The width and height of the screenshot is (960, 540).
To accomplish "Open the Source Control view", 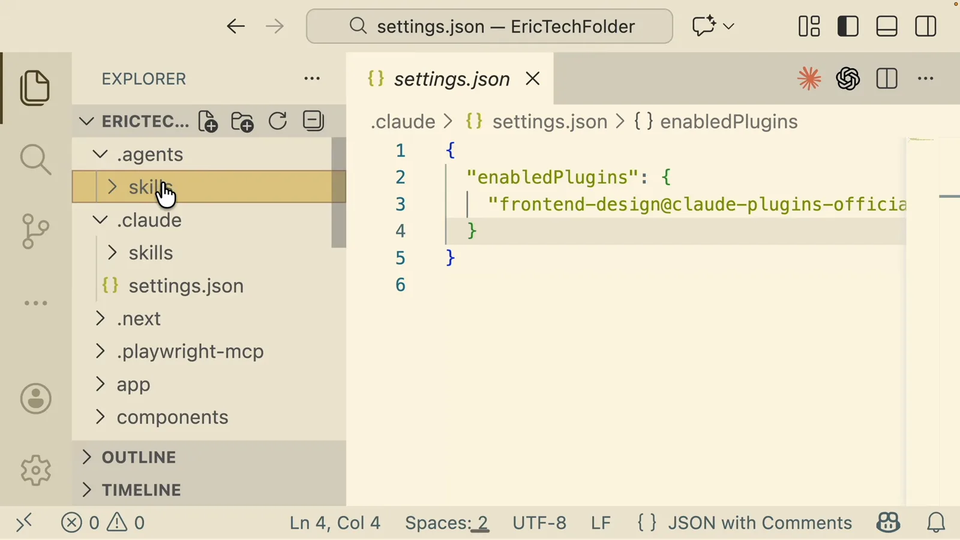I will click(x=35, y=231).
